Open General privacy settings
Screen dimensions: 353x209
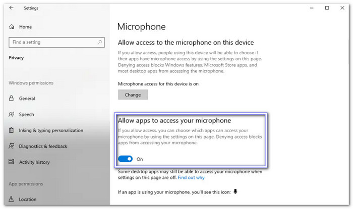coord(27,98)
